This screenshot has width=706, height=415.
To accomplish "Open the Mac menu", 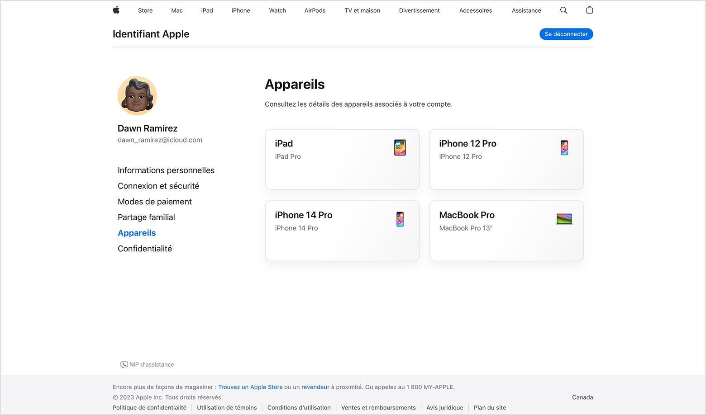I will pyautogui.click(x=177, y=10).
